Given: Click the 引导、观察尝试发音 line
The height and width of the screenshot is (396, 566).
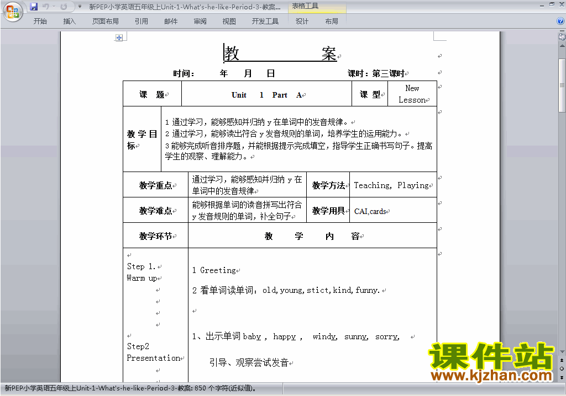Looking at the screenshot, I should (x=249, y=362).
